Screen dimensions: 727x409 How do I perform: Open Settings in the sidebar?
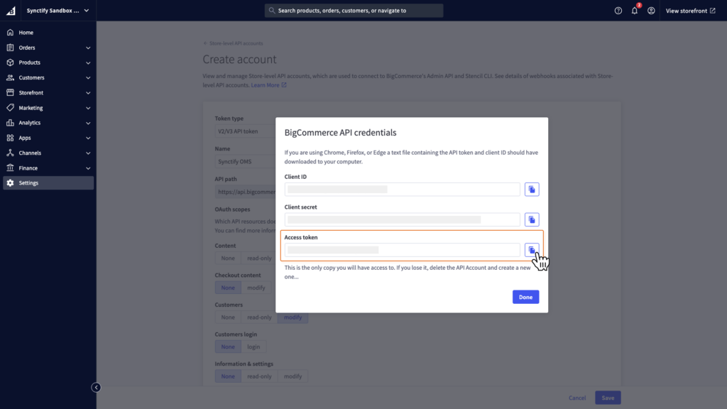(x=48, y=182)
